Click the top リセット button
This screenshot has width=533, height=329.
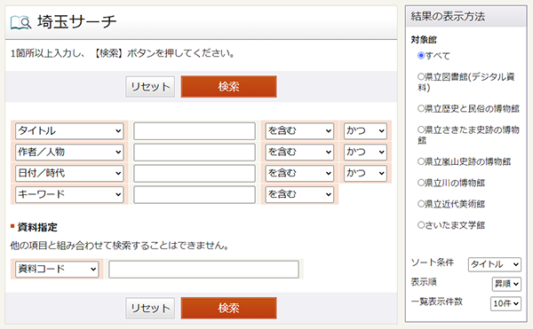click(x=150, y=87)
